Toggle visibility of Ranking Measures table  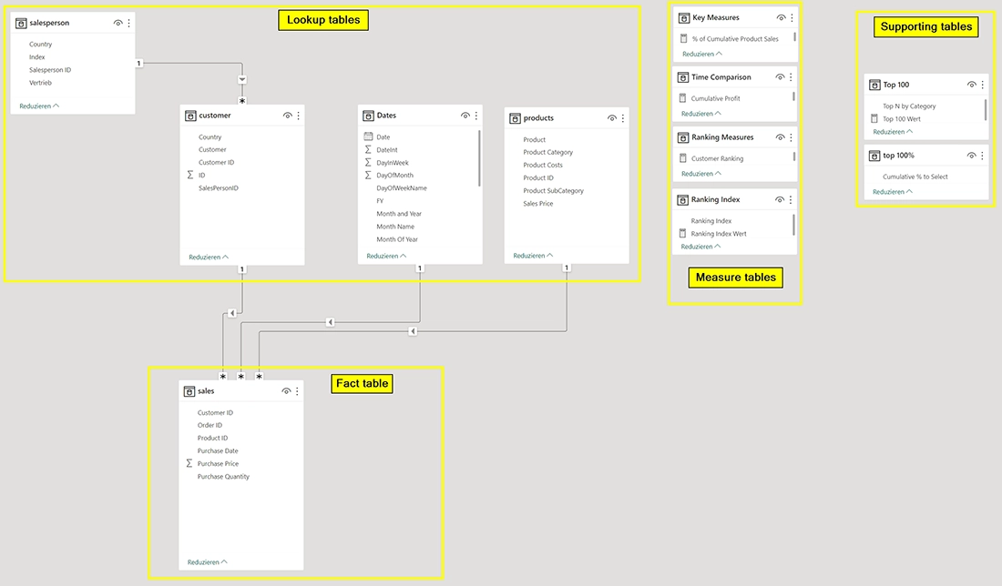(779, 137)
